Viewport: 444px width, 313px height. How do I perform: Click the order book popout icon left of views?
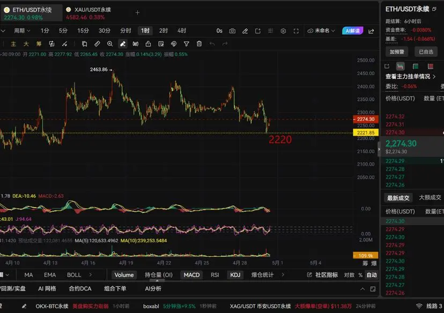point(387,66)
